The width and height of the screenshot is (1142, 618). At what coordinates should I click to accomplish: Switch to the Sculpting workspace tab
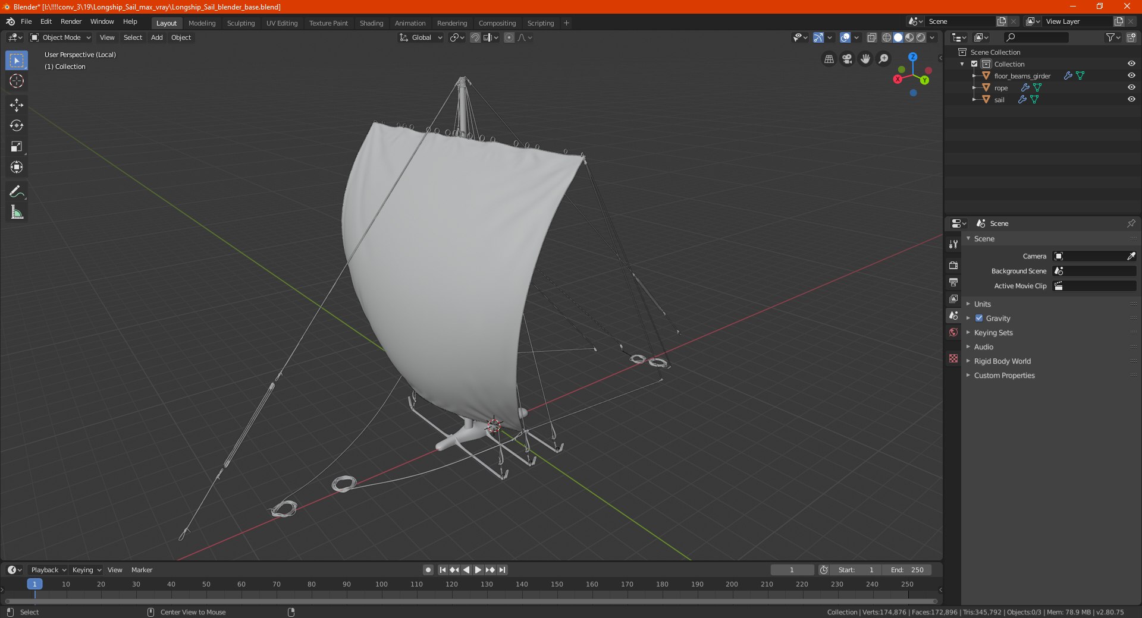[241, 23]
